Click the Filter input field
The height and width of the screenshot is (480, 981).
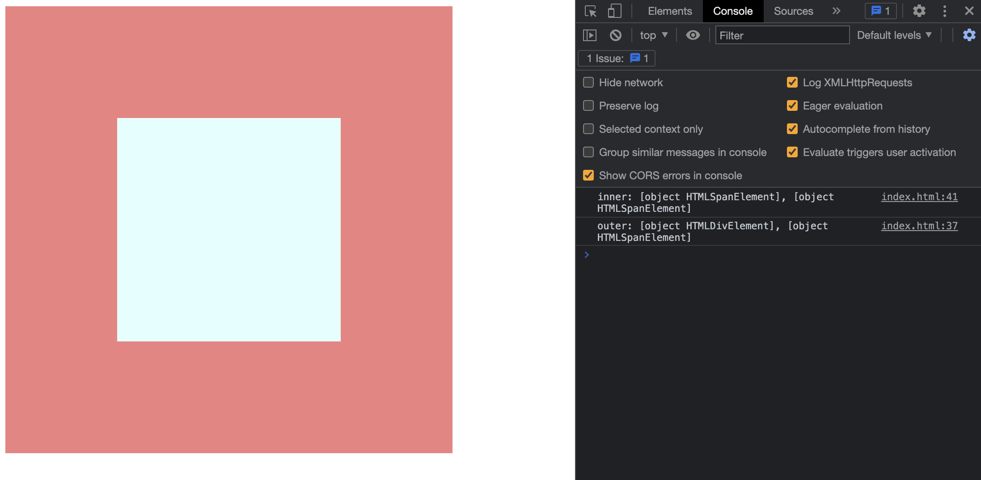click(782, 35)
